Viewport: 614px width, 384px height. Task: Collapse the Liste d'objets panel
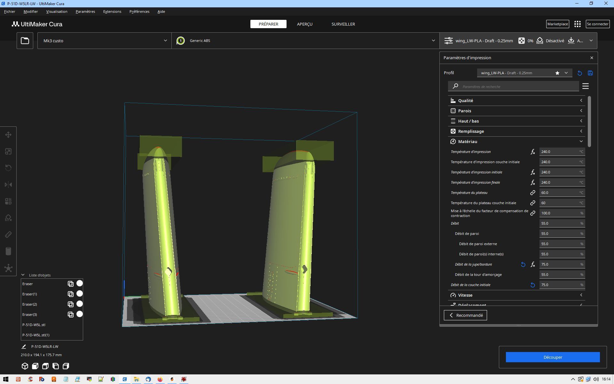23,275
